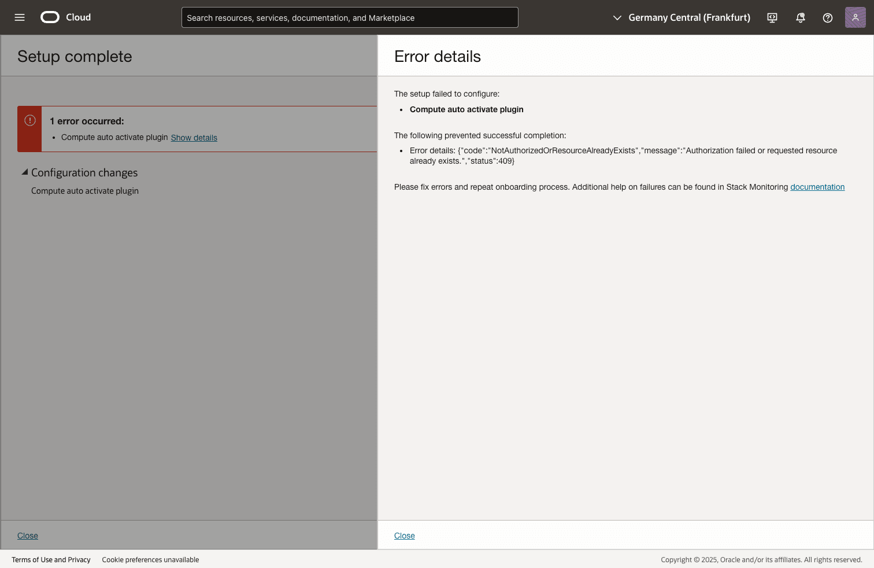Open the navigation hamburger menu

point(19,17)
